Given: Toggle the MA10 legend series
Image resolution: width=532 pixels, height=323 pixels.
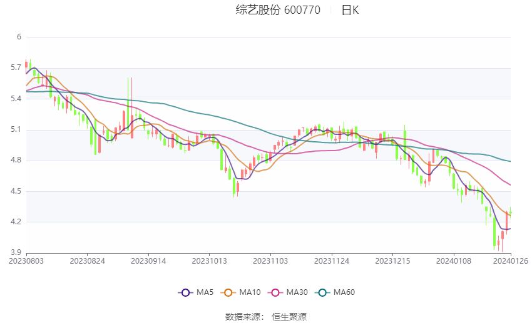Looking at the screenshot, I should (241, 292).
